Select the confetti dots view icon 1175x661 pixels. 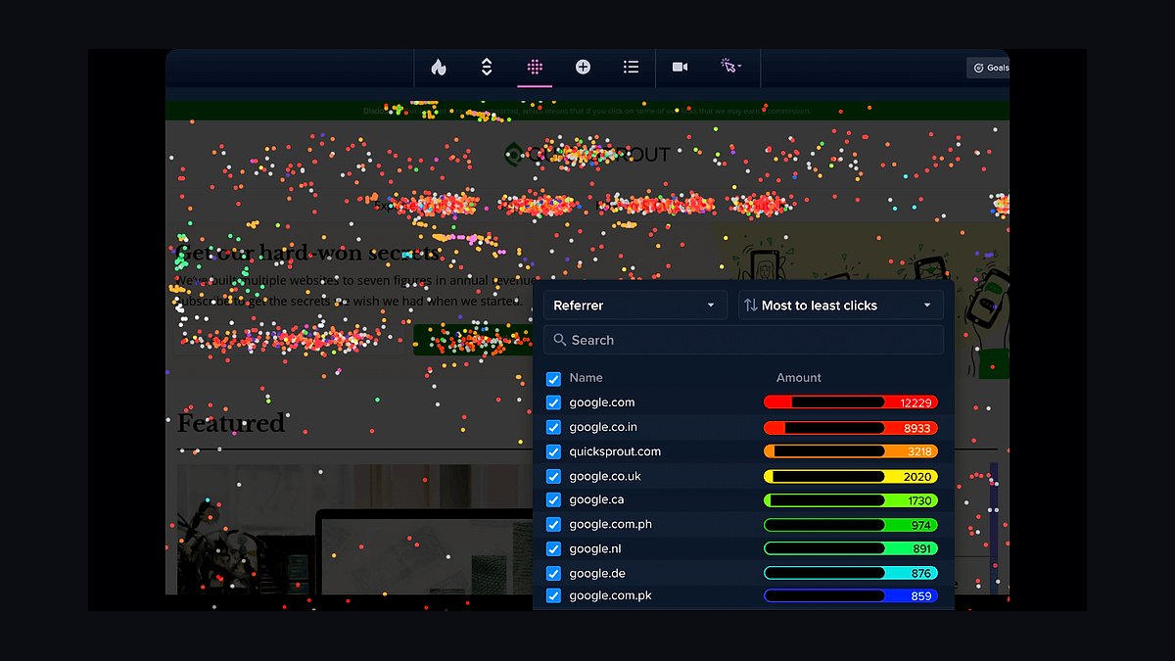(535, 67)
